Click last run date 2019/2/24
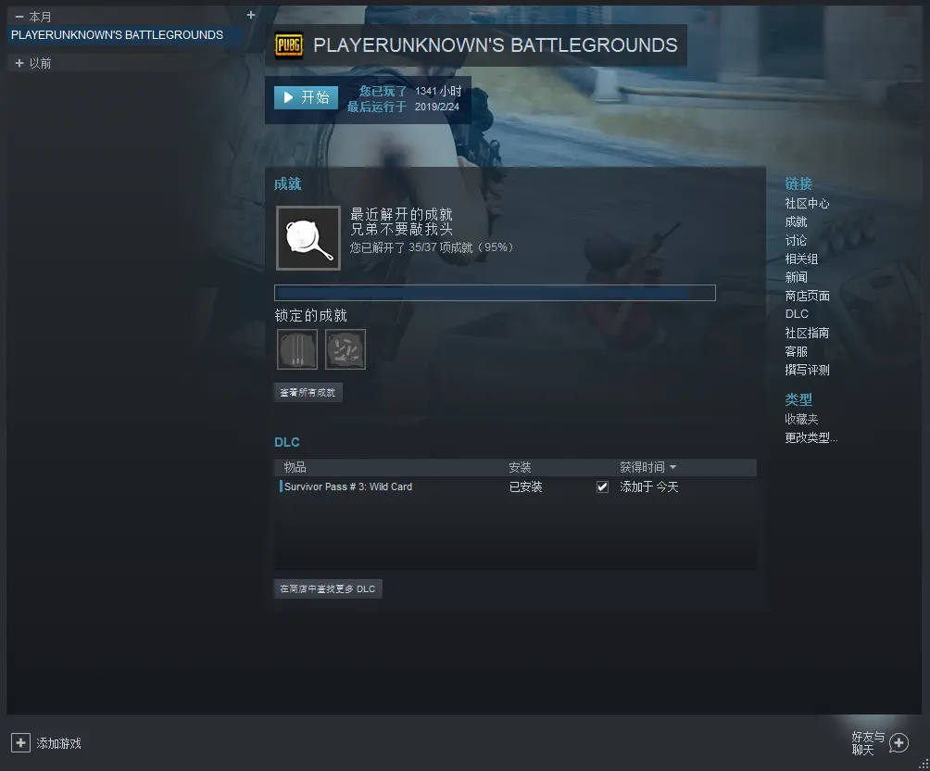The width and height of the screenshot is (930, 771). point(437,107)
